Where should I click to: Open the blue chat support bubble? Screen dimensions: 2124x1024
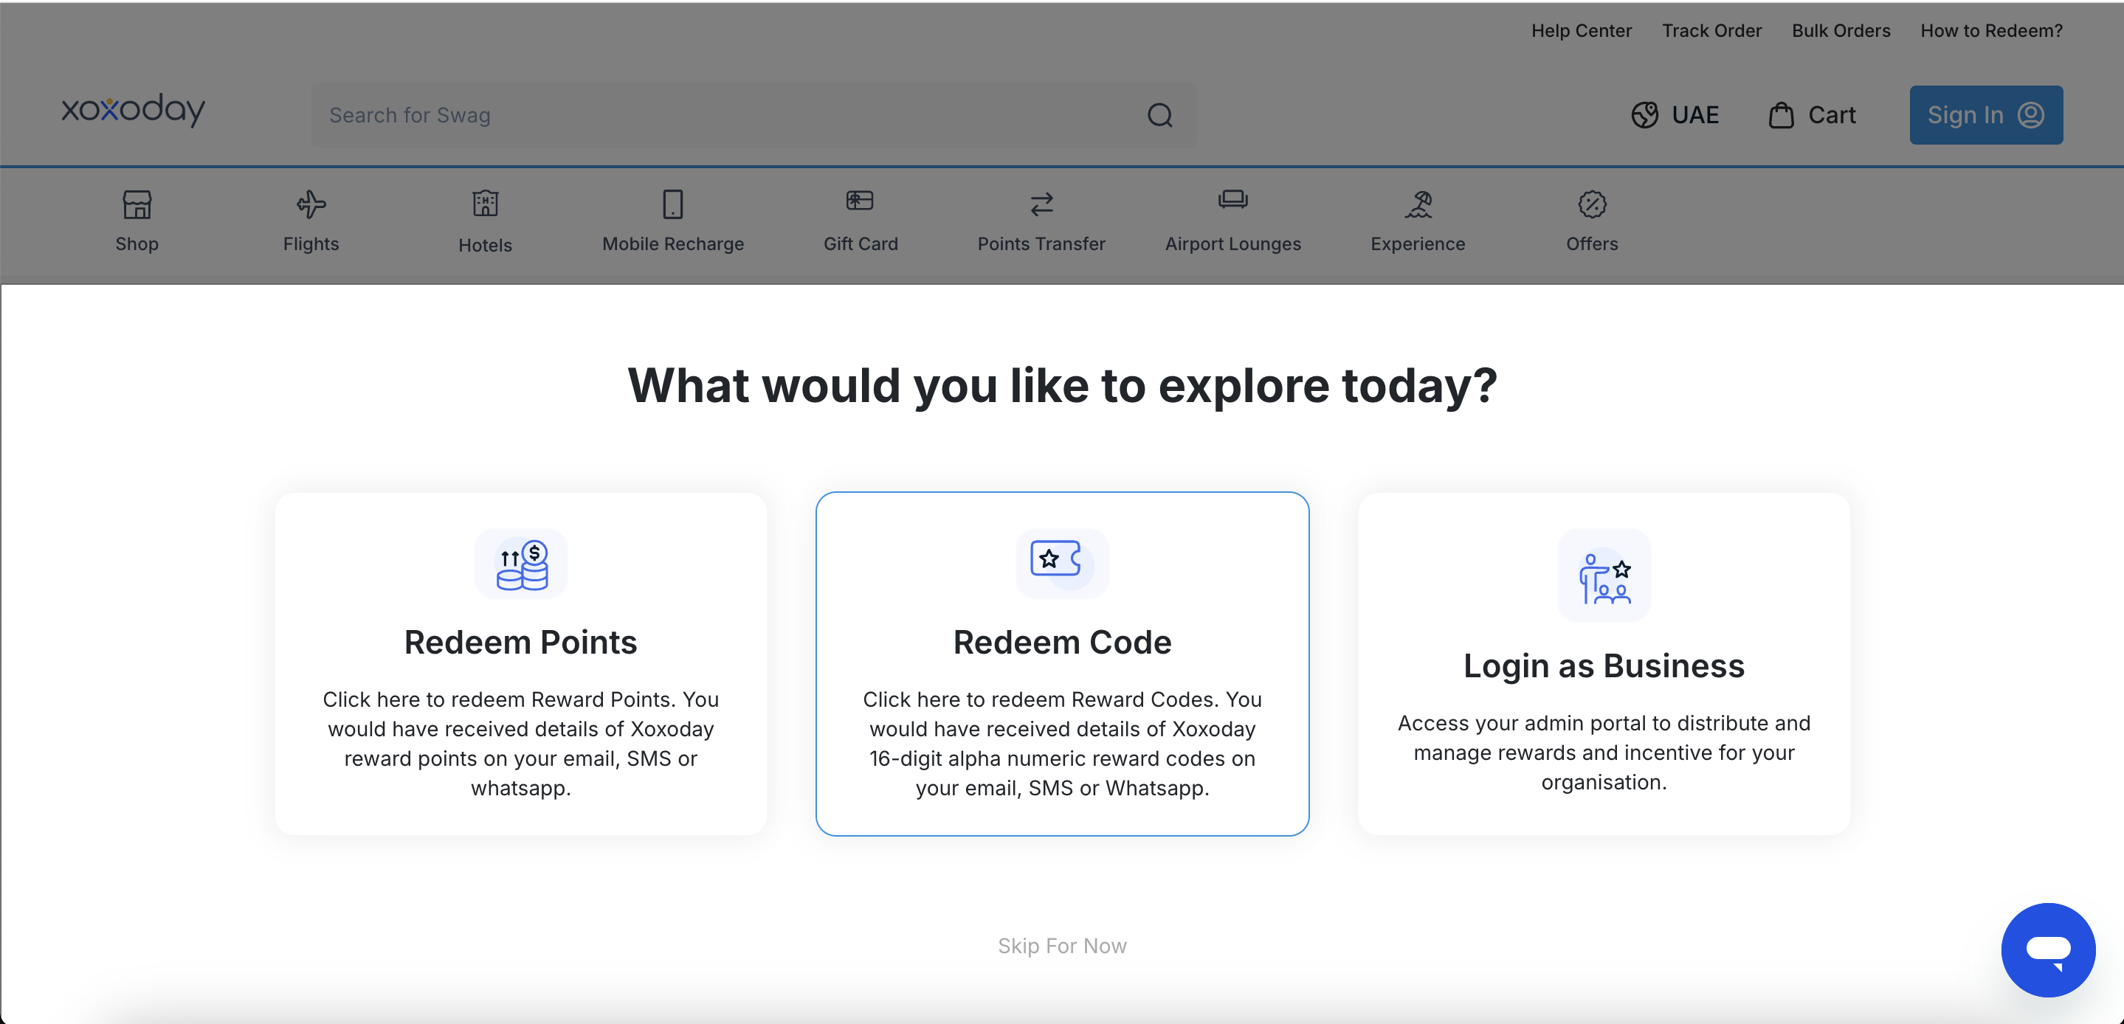2048,949
